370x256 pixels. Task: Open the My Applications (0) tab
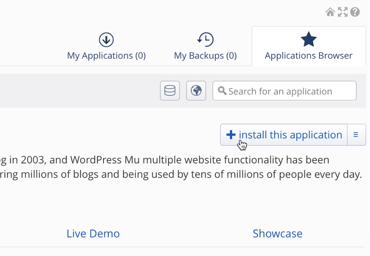pyautogui.click(x=107, y=46)
